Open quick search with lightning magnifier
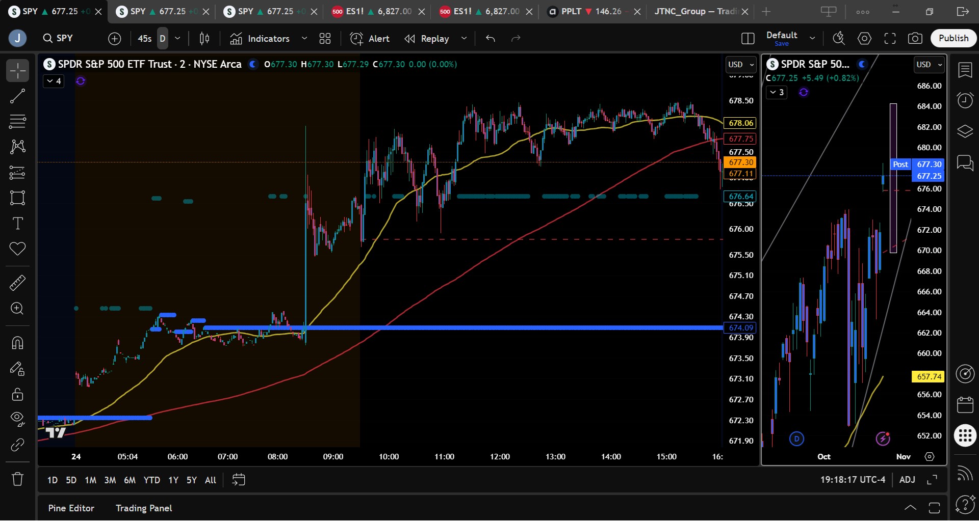Viewport: 979px width, 522px height. 839,38
